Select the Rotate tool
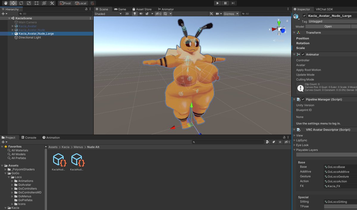 (x=21, y=3)
